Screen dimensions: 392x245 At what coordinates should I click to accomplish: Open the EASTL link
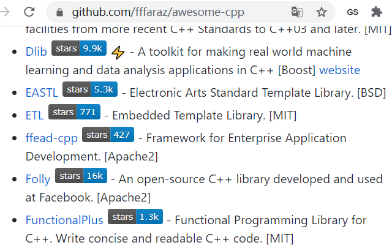42,92
